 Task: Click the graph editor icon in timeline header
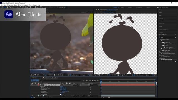[x=98, y=81]
